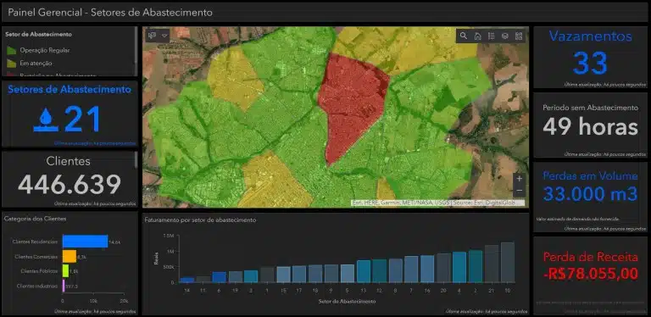The width and height of the screenshot is (651, 317).
Task: Expand the selection tool dropdown arrow
Action: (164, 36)
